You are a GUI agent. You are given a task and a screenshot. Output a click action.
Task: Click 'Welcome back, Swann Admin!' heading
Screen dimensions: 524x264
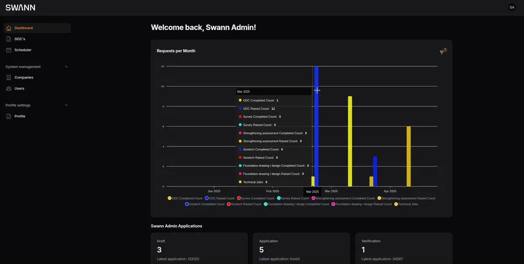click(x=204, y=27)
